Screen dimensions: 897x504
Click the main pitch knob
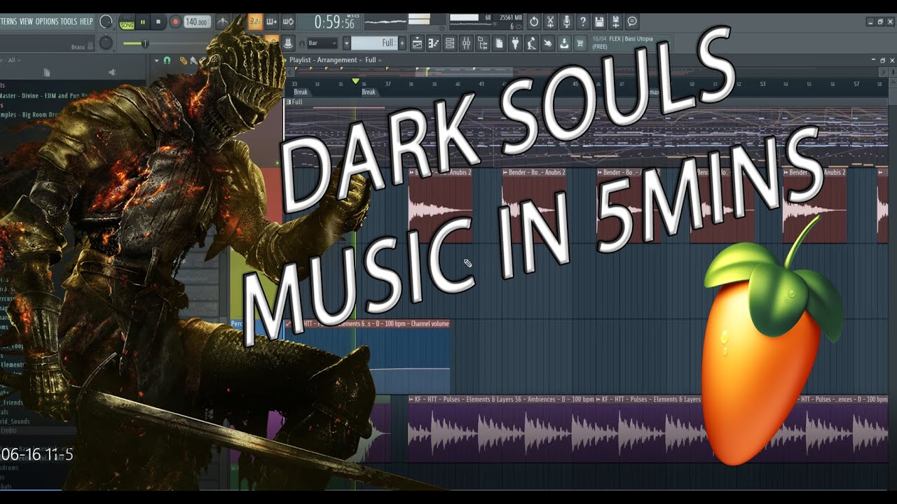pos(106,43)
